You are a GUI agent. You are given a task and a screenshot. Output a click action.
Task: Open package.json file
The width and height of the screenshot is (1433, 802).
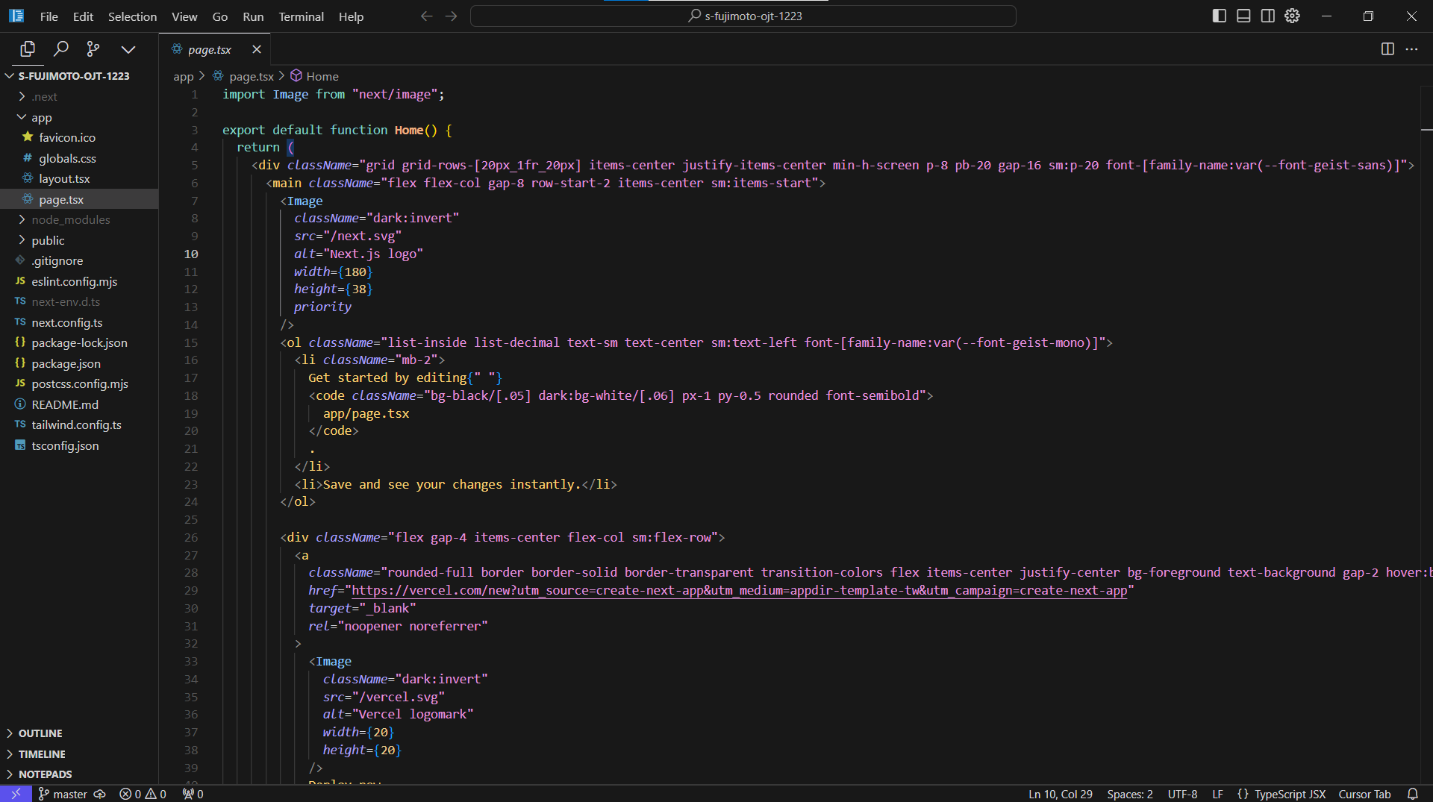click(79, 364)
